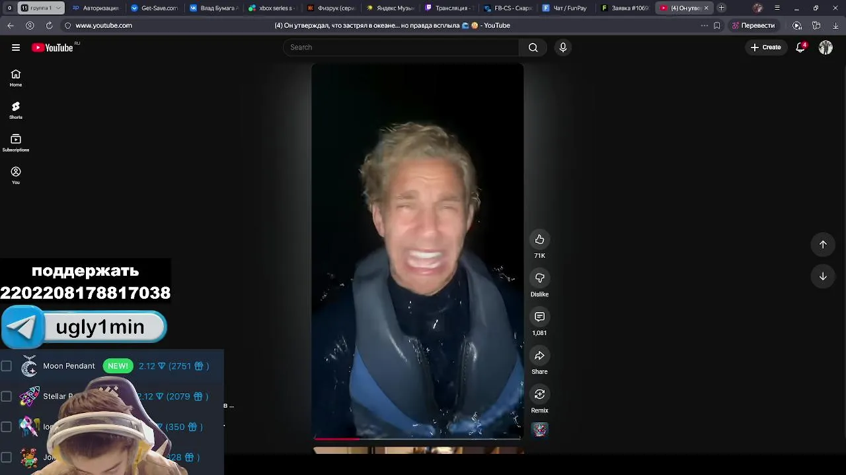Open the sound thumbnail below Remix

(540, 430)
